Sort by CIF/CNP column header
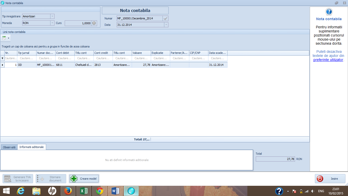The image size is (348, 196). [x=199, y=53]
